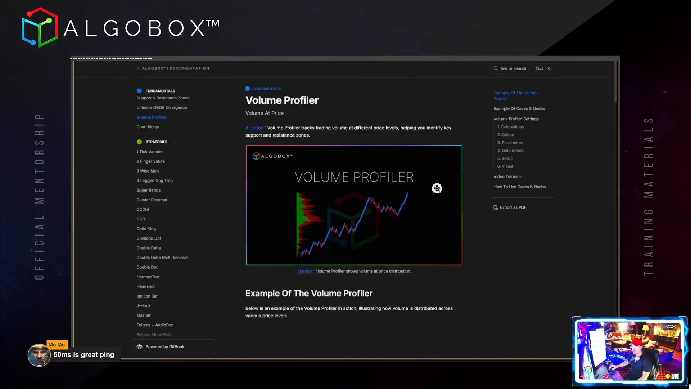Jump to 1. Calculations subsection
The image size is (691, 389).
[510, 127]
